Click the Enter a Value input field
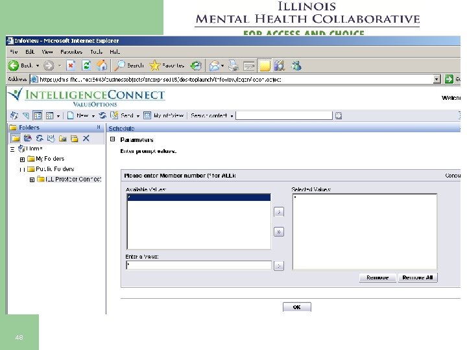Viewport: 467px width, 350px height. [x=199, y=265]
